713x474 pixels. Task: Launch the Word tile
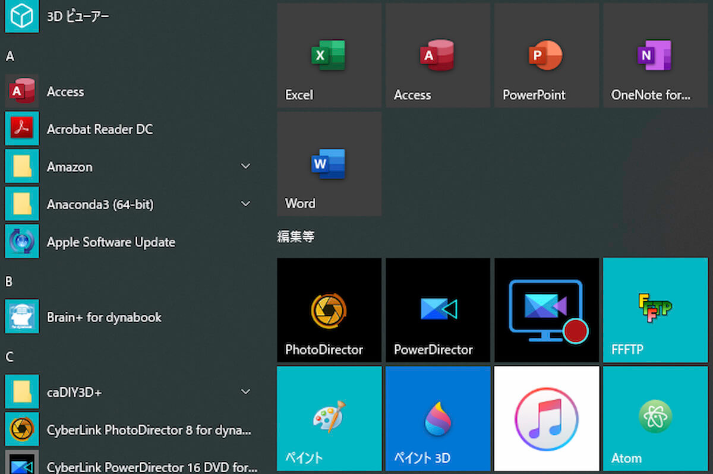pos(329,164)
